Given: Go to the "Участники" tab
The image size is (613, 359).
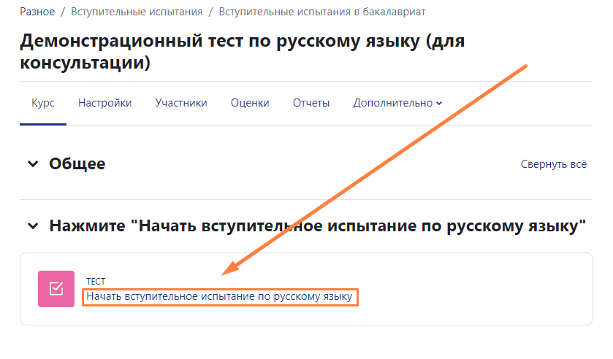Looking at the screenshot, I should coord(181,103).
